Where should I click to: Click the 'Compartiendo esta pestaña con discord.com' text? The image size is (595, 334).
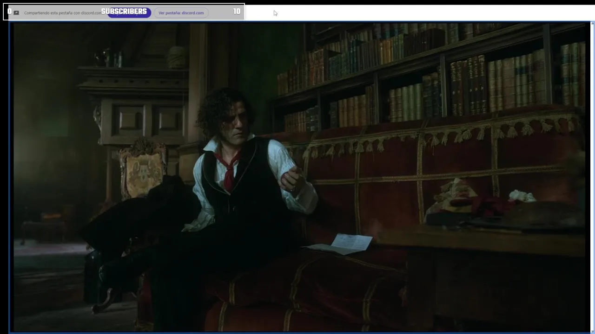click(62, 13)
